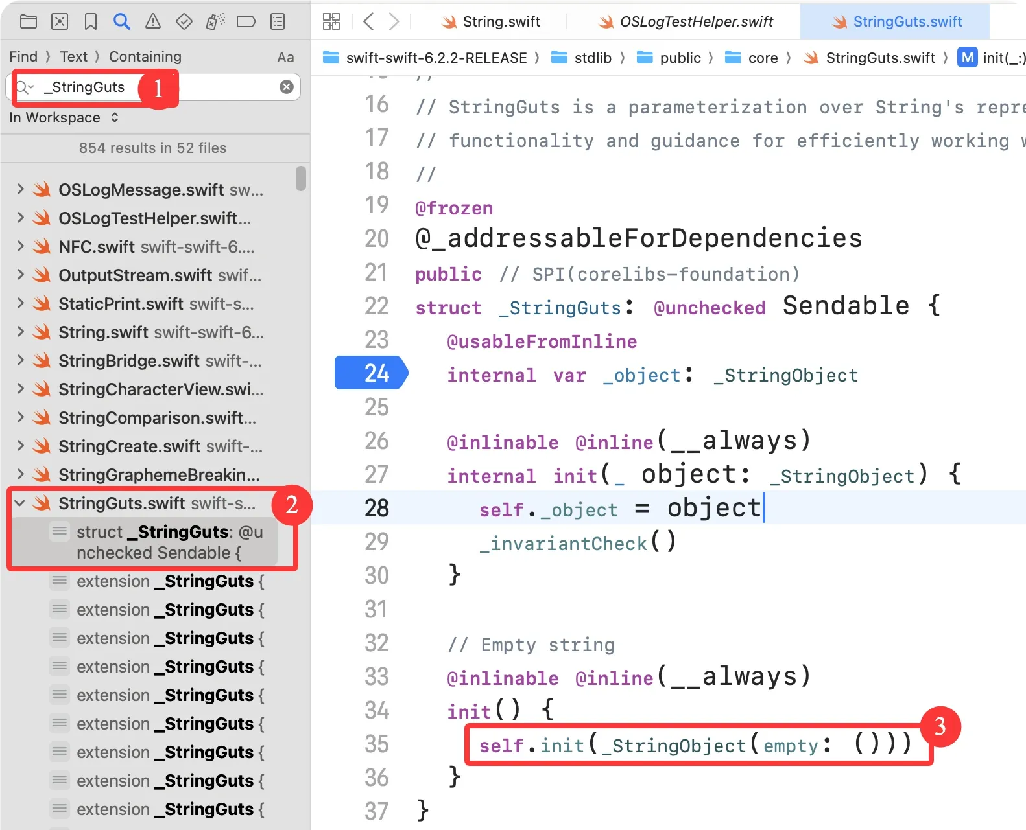Click swift-swift-6.2.2-RELEASE breadcrumb item
Screen dimensions: 1026x830
tap(425, 58)
